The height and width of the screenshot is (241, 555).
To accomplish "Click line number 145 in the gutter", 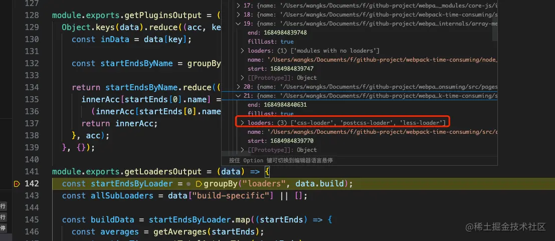I will tap(32, 220).
